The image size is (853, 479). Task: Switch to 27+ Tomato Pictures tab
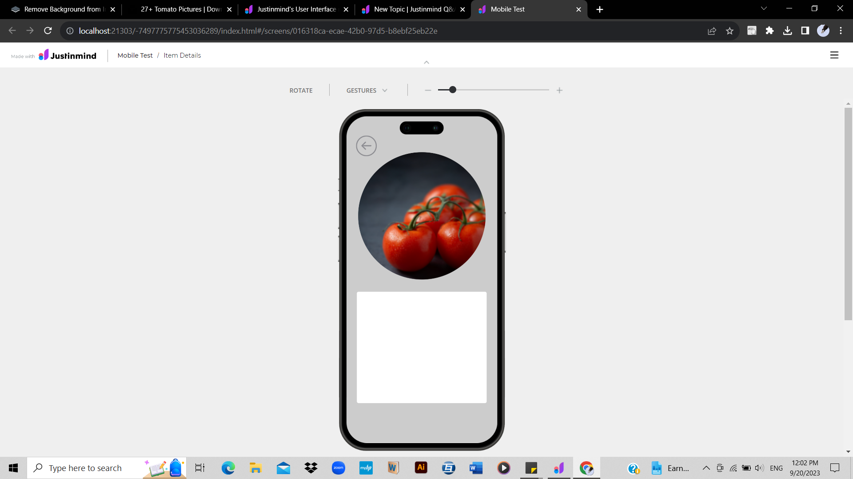180,9
